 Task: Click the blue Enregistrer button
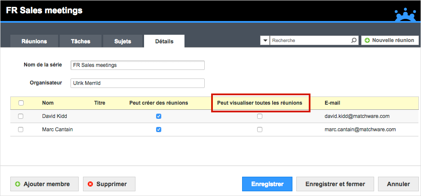(267, 184)
